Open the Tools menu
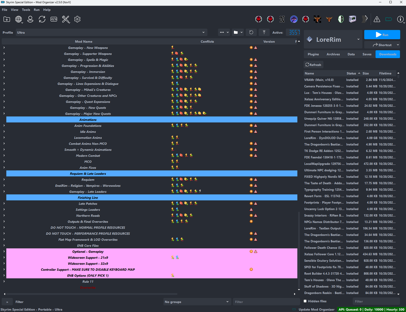Viewport: 406px width, 312px height. pyautogui.click(x=26, y=10)
